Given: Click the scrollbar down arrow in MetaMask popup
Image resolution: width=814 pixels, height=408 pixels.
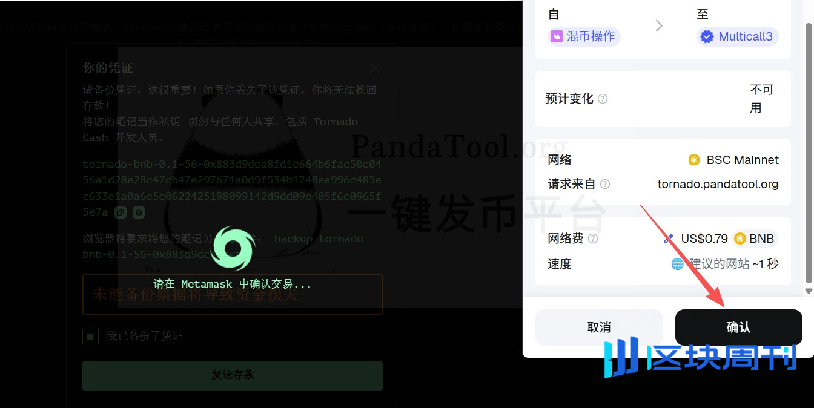Looking at the screenshot, I should tap(809, 291).
